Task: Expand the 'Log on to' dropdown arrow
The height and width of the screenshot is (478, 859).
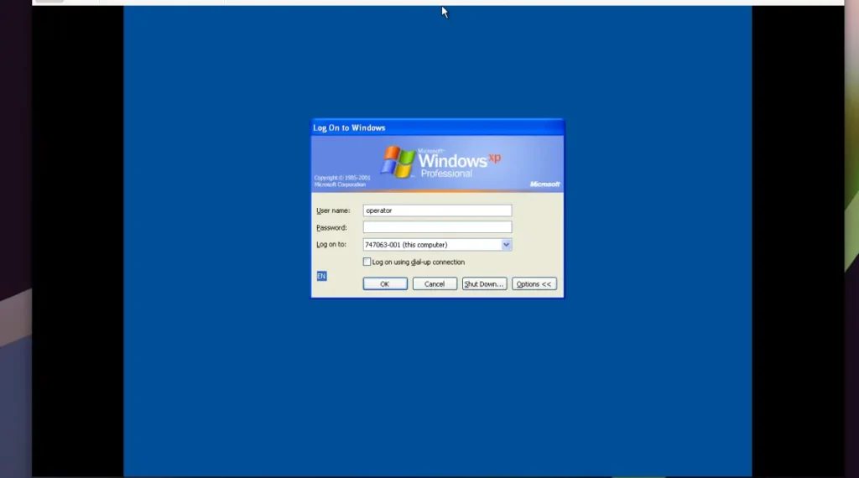Action: tap(506, 245)
